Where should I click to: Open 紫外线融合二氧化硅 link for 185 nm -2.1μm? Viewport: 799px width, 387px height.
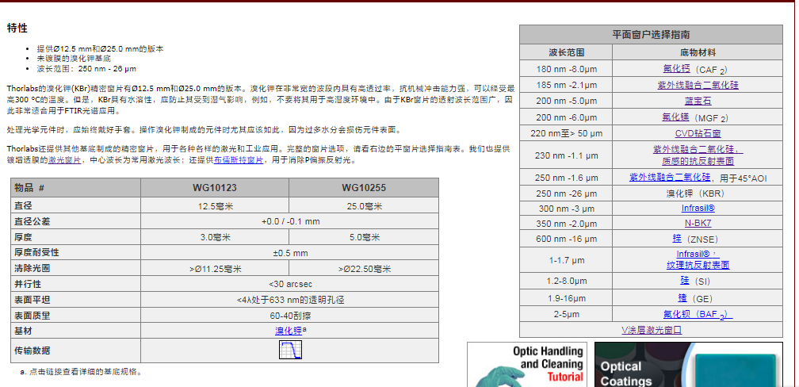coord(698,85)
